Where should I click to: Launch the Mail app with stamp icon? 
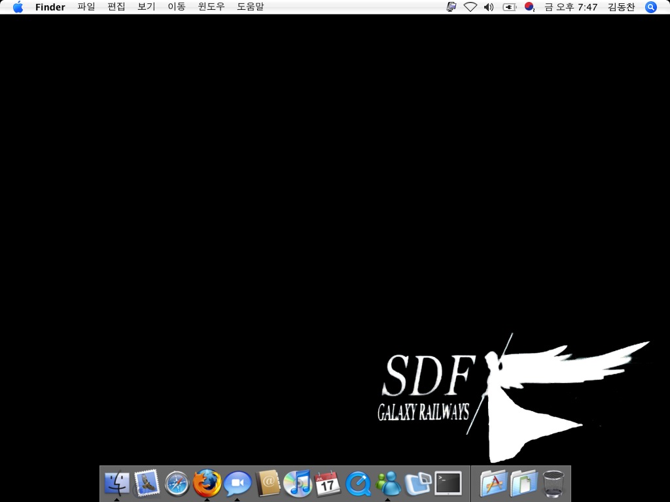tap(147, 484)
